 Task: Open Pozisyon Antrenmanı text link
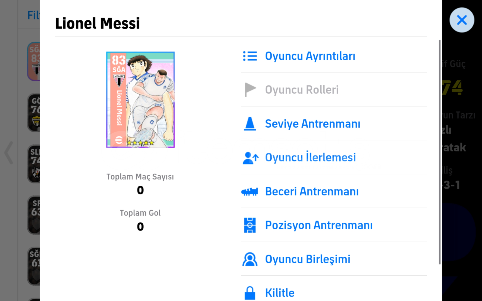coord(319,225)
